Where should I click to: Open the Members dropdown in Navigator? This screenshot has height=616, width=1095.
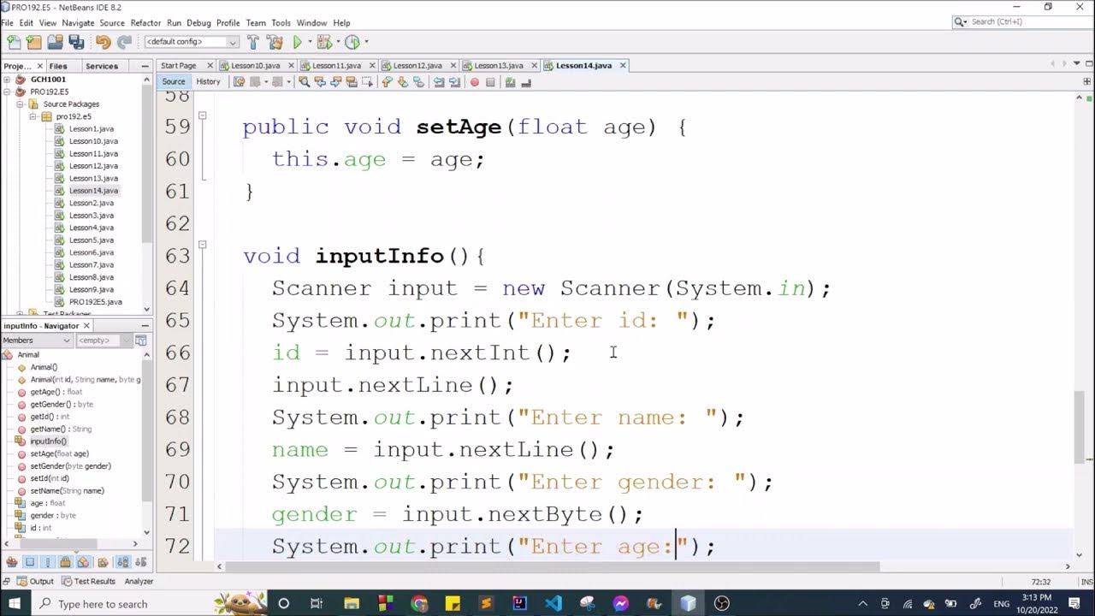37,341
